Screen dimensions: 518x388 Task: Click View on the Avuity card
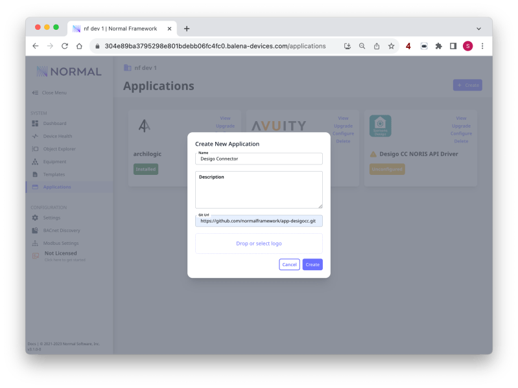tap(343, 118)
